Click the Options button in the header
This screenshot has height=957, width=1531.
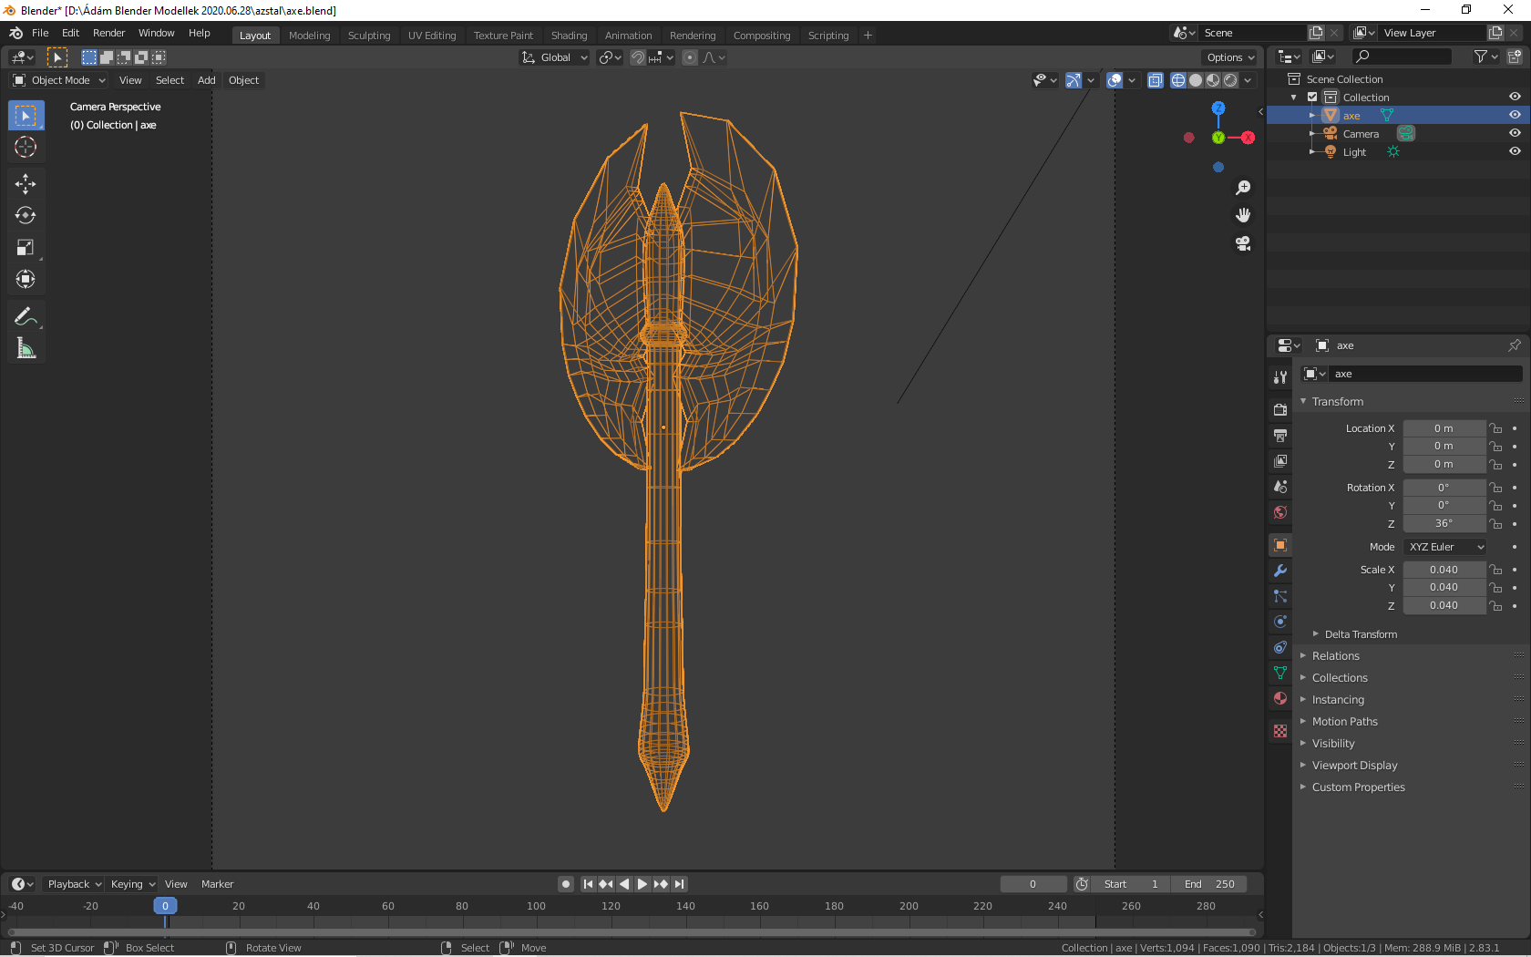[1228, 57]
